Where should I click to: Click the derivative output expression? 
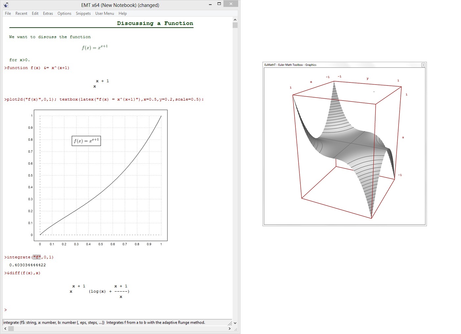coord(100,291)
